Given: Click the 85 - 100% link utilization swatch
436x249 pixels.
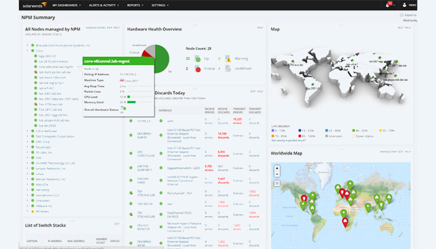Looking at the screenshot, I should click(x=300, y=136).
